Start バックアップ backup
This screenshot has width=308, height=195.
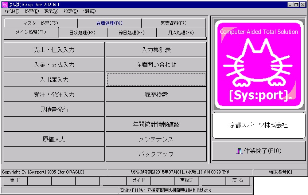(156, 154)
